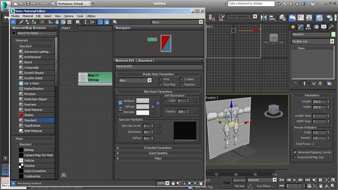Click the Set Key button
The width and height of the screenshot is (338, 190).
[239, 186]
